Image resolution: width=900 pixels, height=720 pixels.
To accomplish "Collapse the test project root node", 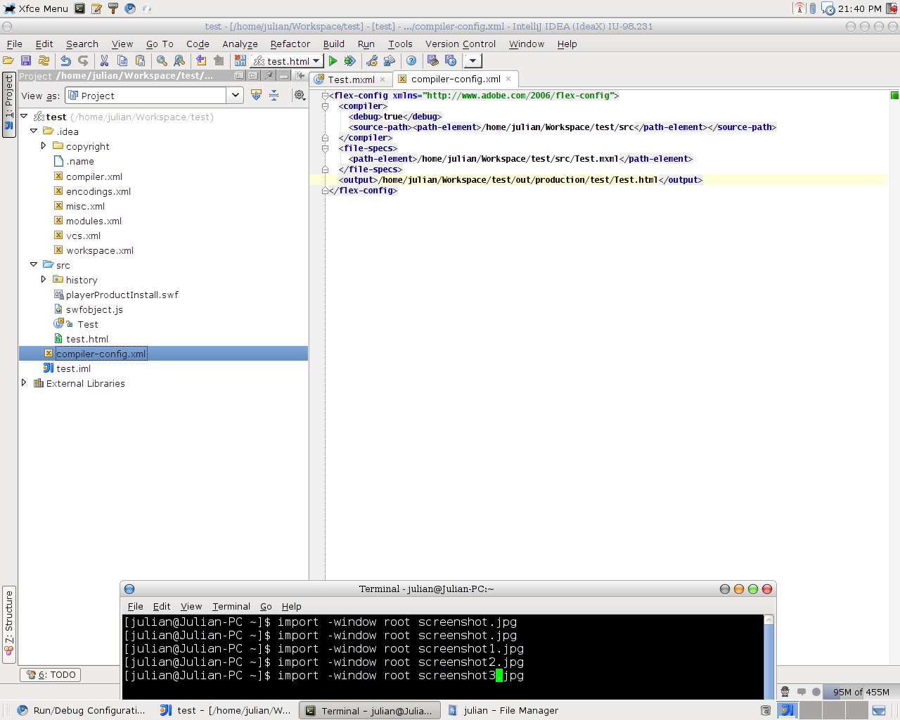I will [25, 116].
